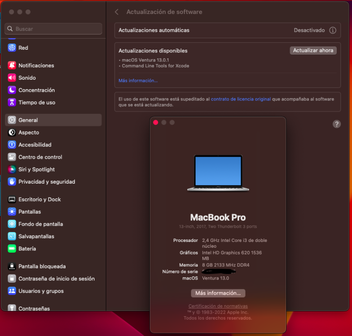352x336 pixels.
Task: Open the Red network settings icon
Action: point(12,47)
